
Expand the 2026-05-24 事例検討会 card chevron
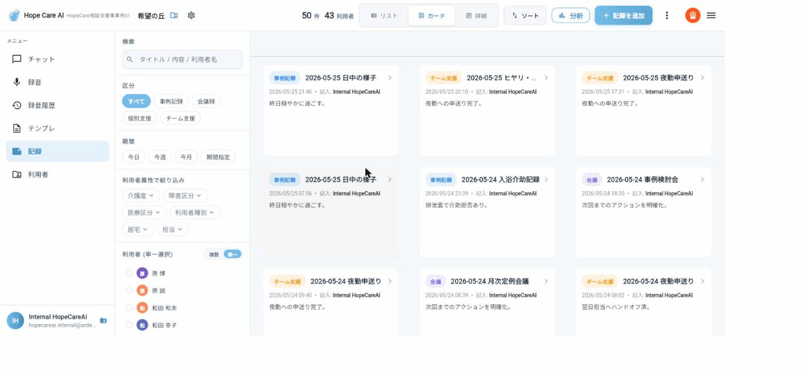click(x=702, y=180)
